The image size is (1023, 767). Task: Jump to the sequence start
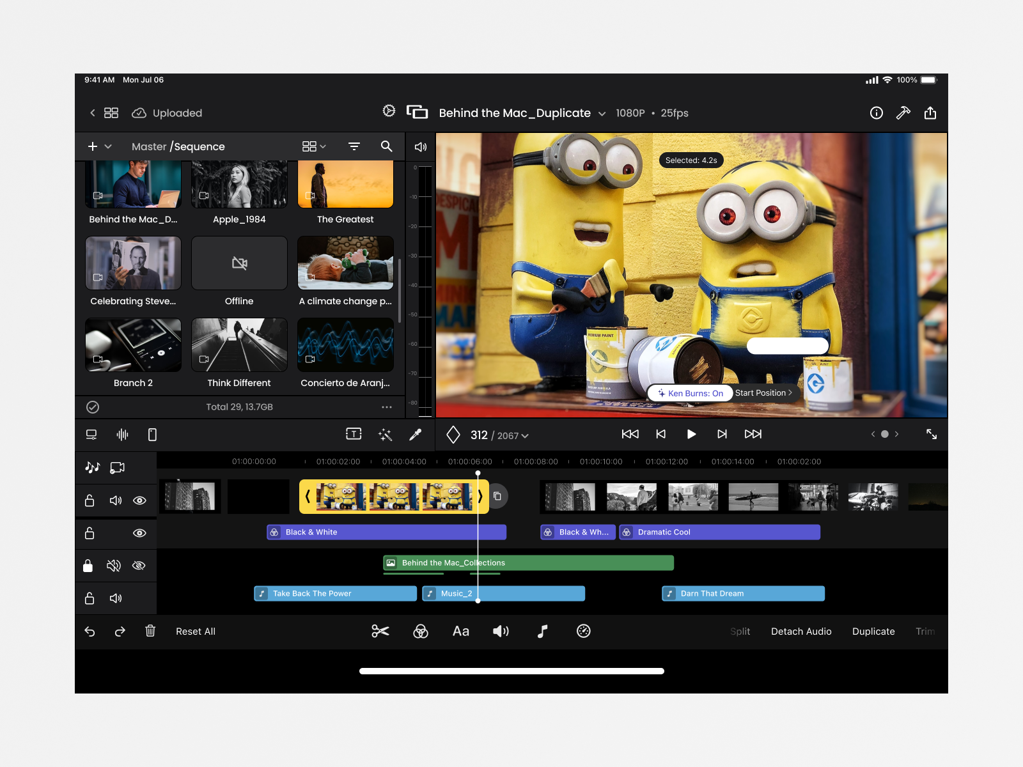tap(630, 434)
